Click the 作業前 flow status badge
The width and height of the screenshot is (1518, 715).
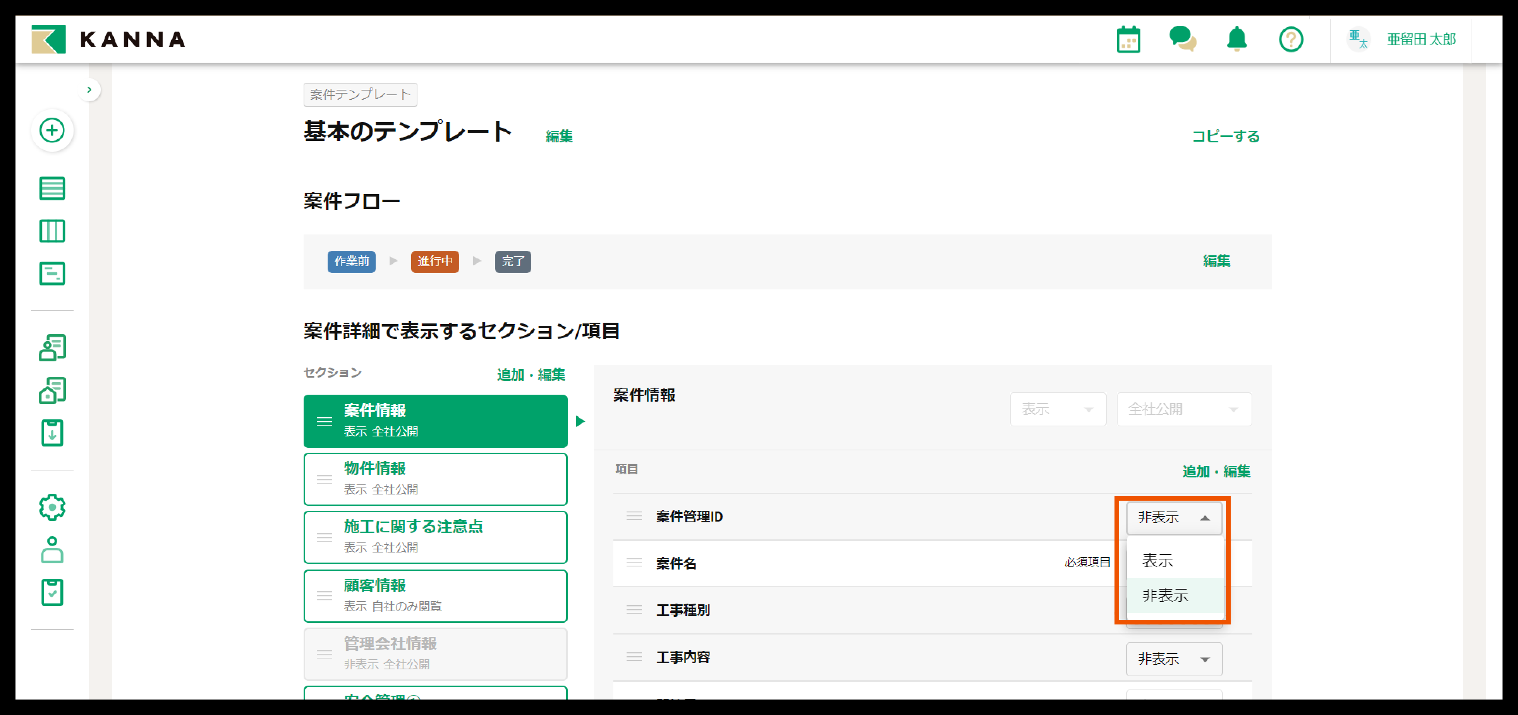tap(351, 262)
